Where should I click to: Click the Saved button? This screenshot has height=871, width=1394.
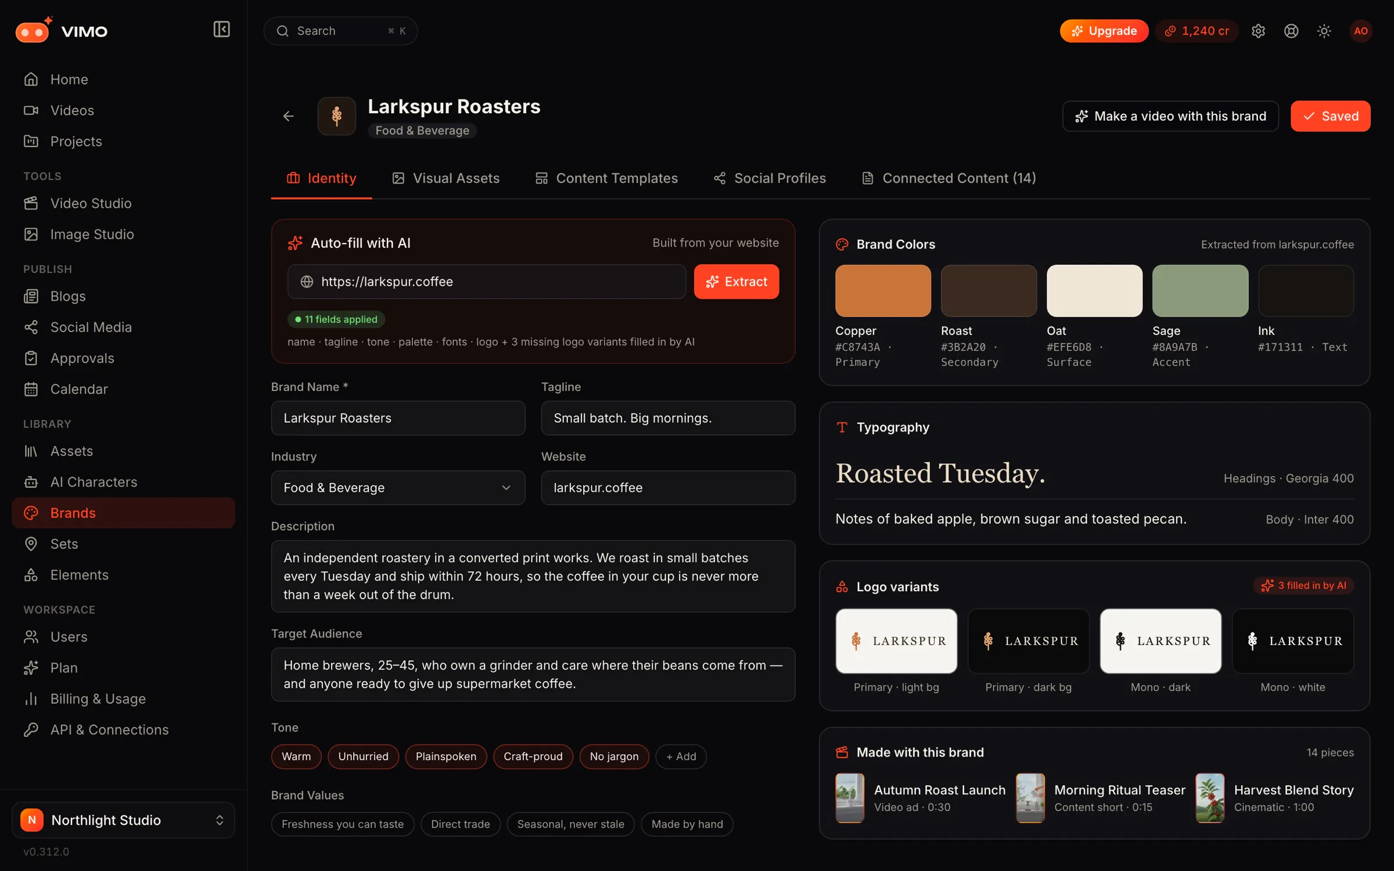1330,116
